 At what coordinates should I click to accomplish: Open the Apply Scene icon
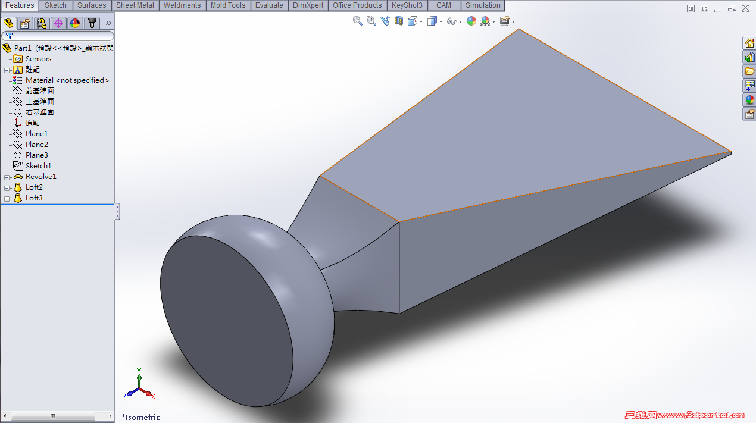pos(485,21)
